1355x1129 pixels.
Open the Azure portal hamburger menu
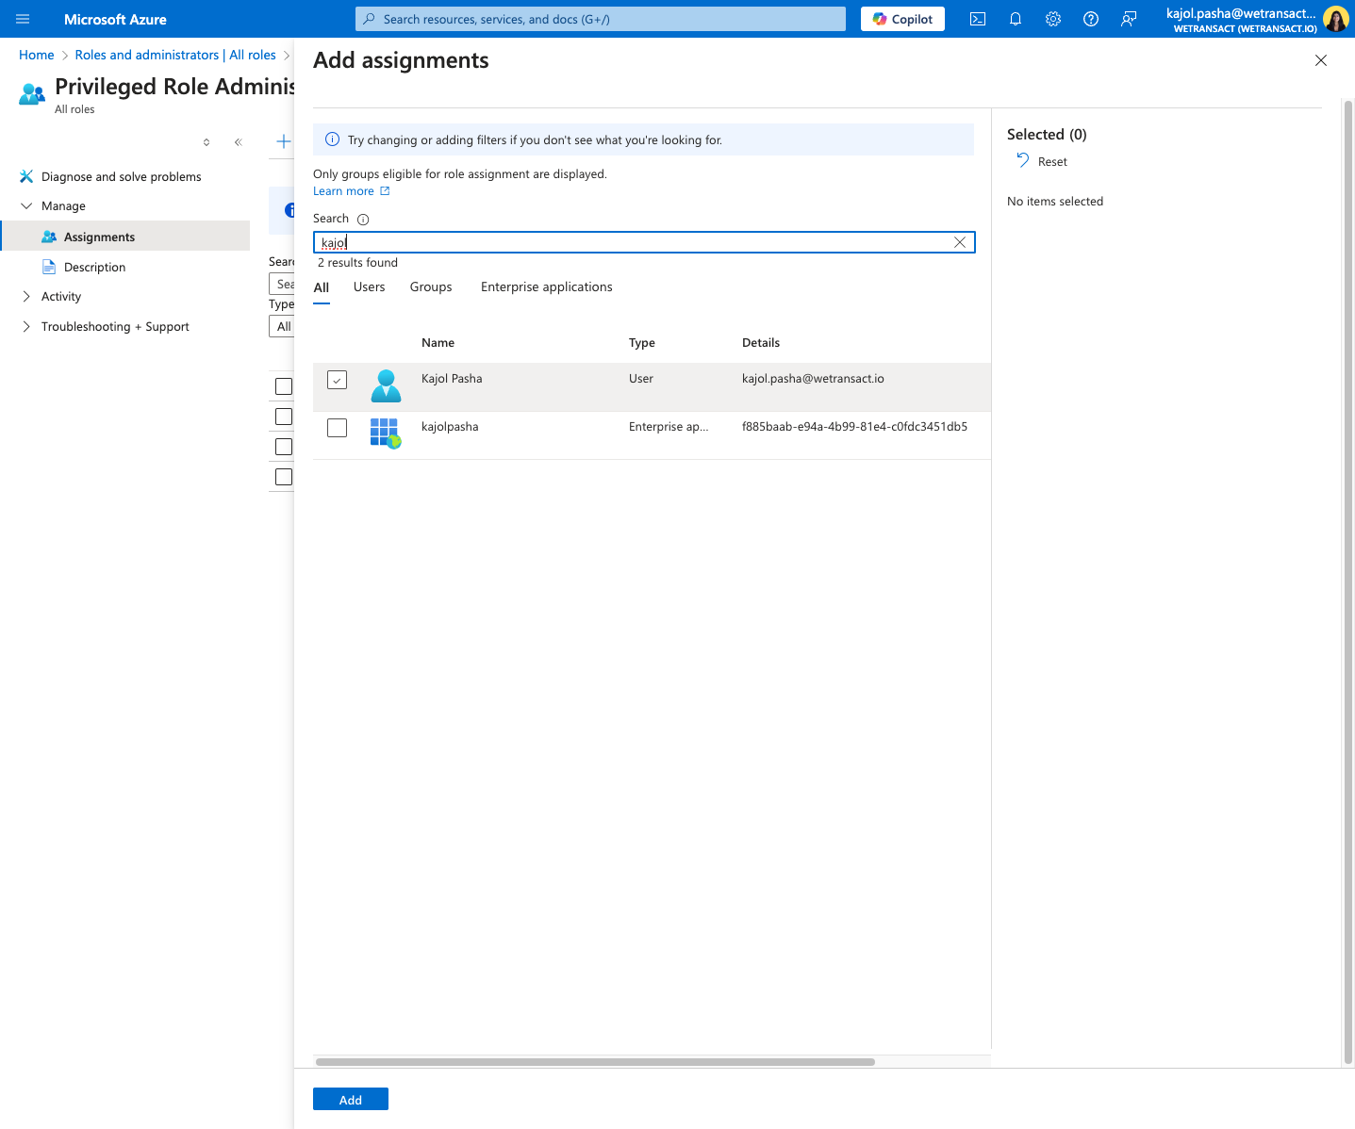pyautogui.click(x=23, y=19)
